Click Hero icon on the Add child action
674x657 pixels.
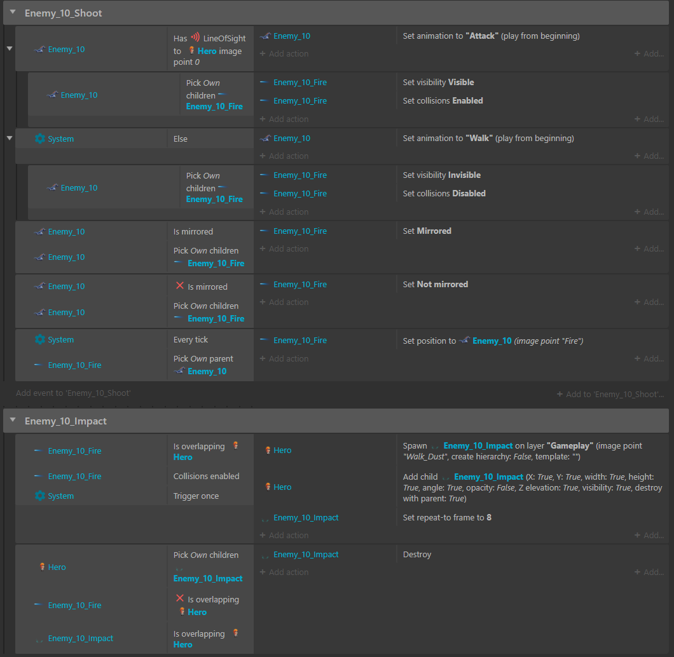tap(268, 487)
